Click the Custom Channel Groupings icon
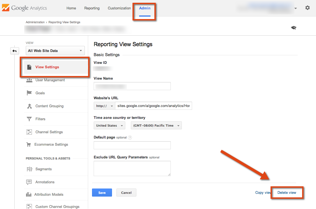 pyautogui.click(x=29, y=206)
